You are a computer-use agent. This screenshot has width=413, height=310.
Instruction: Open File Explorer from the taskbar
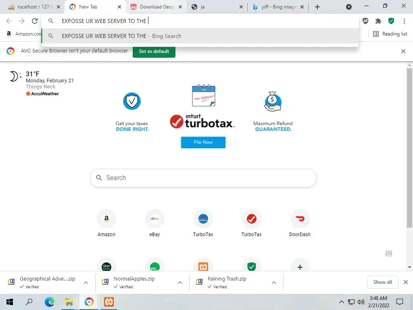[69, 302]
